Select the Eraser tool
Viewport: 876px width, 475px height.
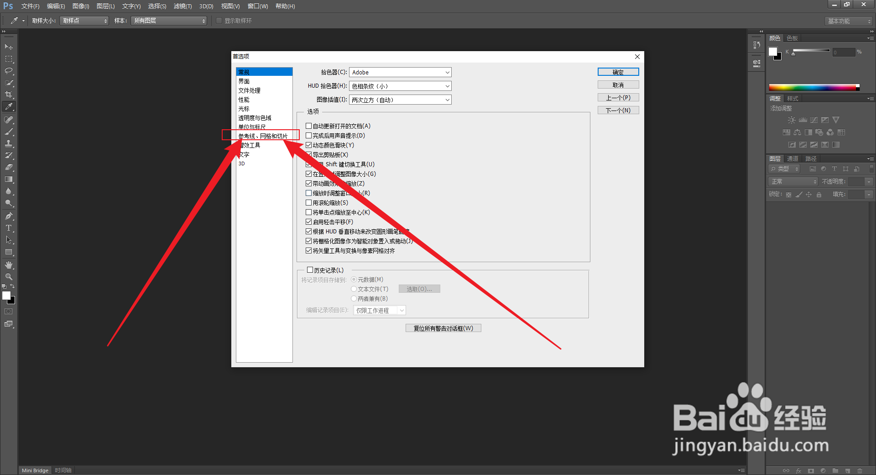tap(9, 167)
